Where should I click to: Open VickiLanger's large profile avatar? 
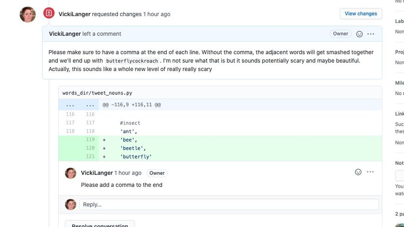click(28, 14)
